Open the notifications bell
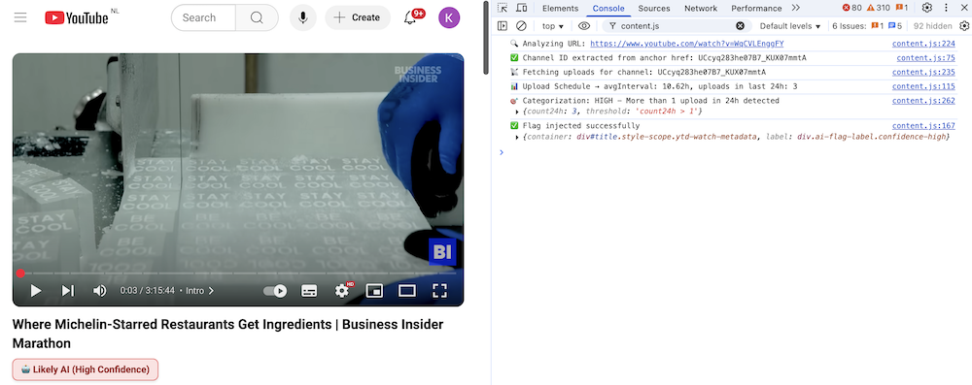 (410, 17)
